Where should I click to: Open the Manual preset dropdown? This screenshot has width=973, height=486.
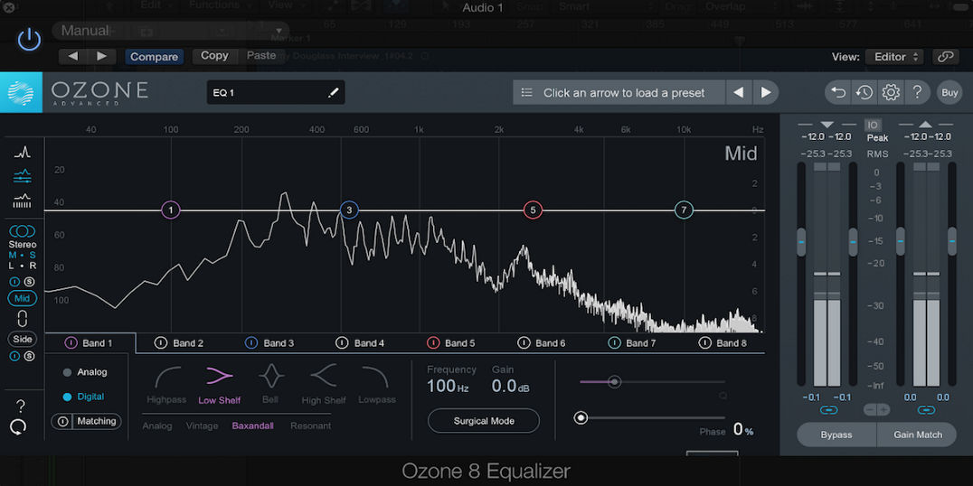[x=170, y=31]
